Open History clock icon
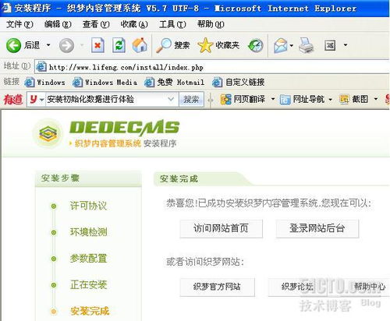 pos(256,46)
